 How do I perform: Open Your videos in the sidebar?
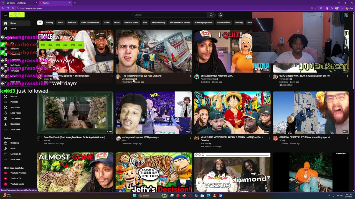coord(16,119)
